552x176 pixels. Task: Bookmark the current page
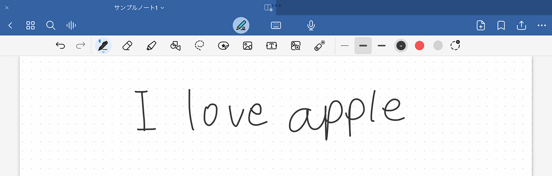(501, 25)
